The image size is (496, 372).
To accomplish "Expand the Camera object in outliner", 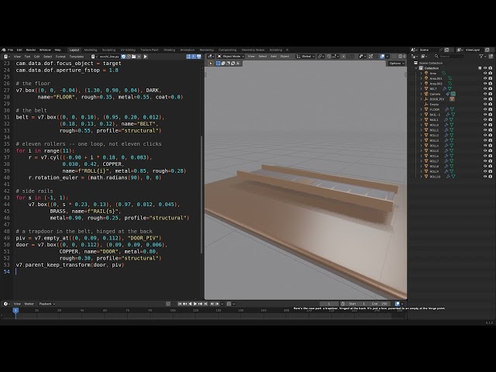I will [x=421, y=94].
